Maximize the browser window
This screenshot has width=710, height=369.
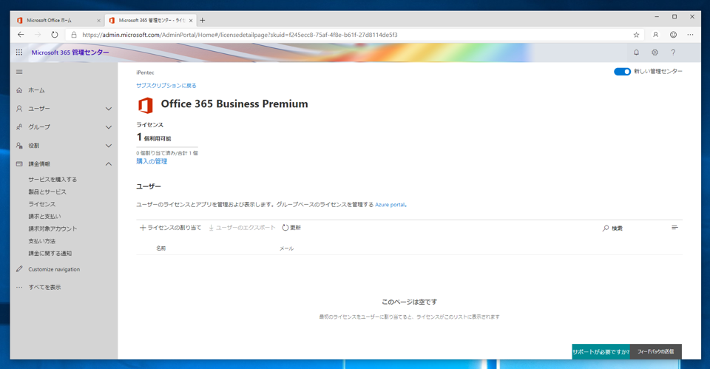pos(674,17)
